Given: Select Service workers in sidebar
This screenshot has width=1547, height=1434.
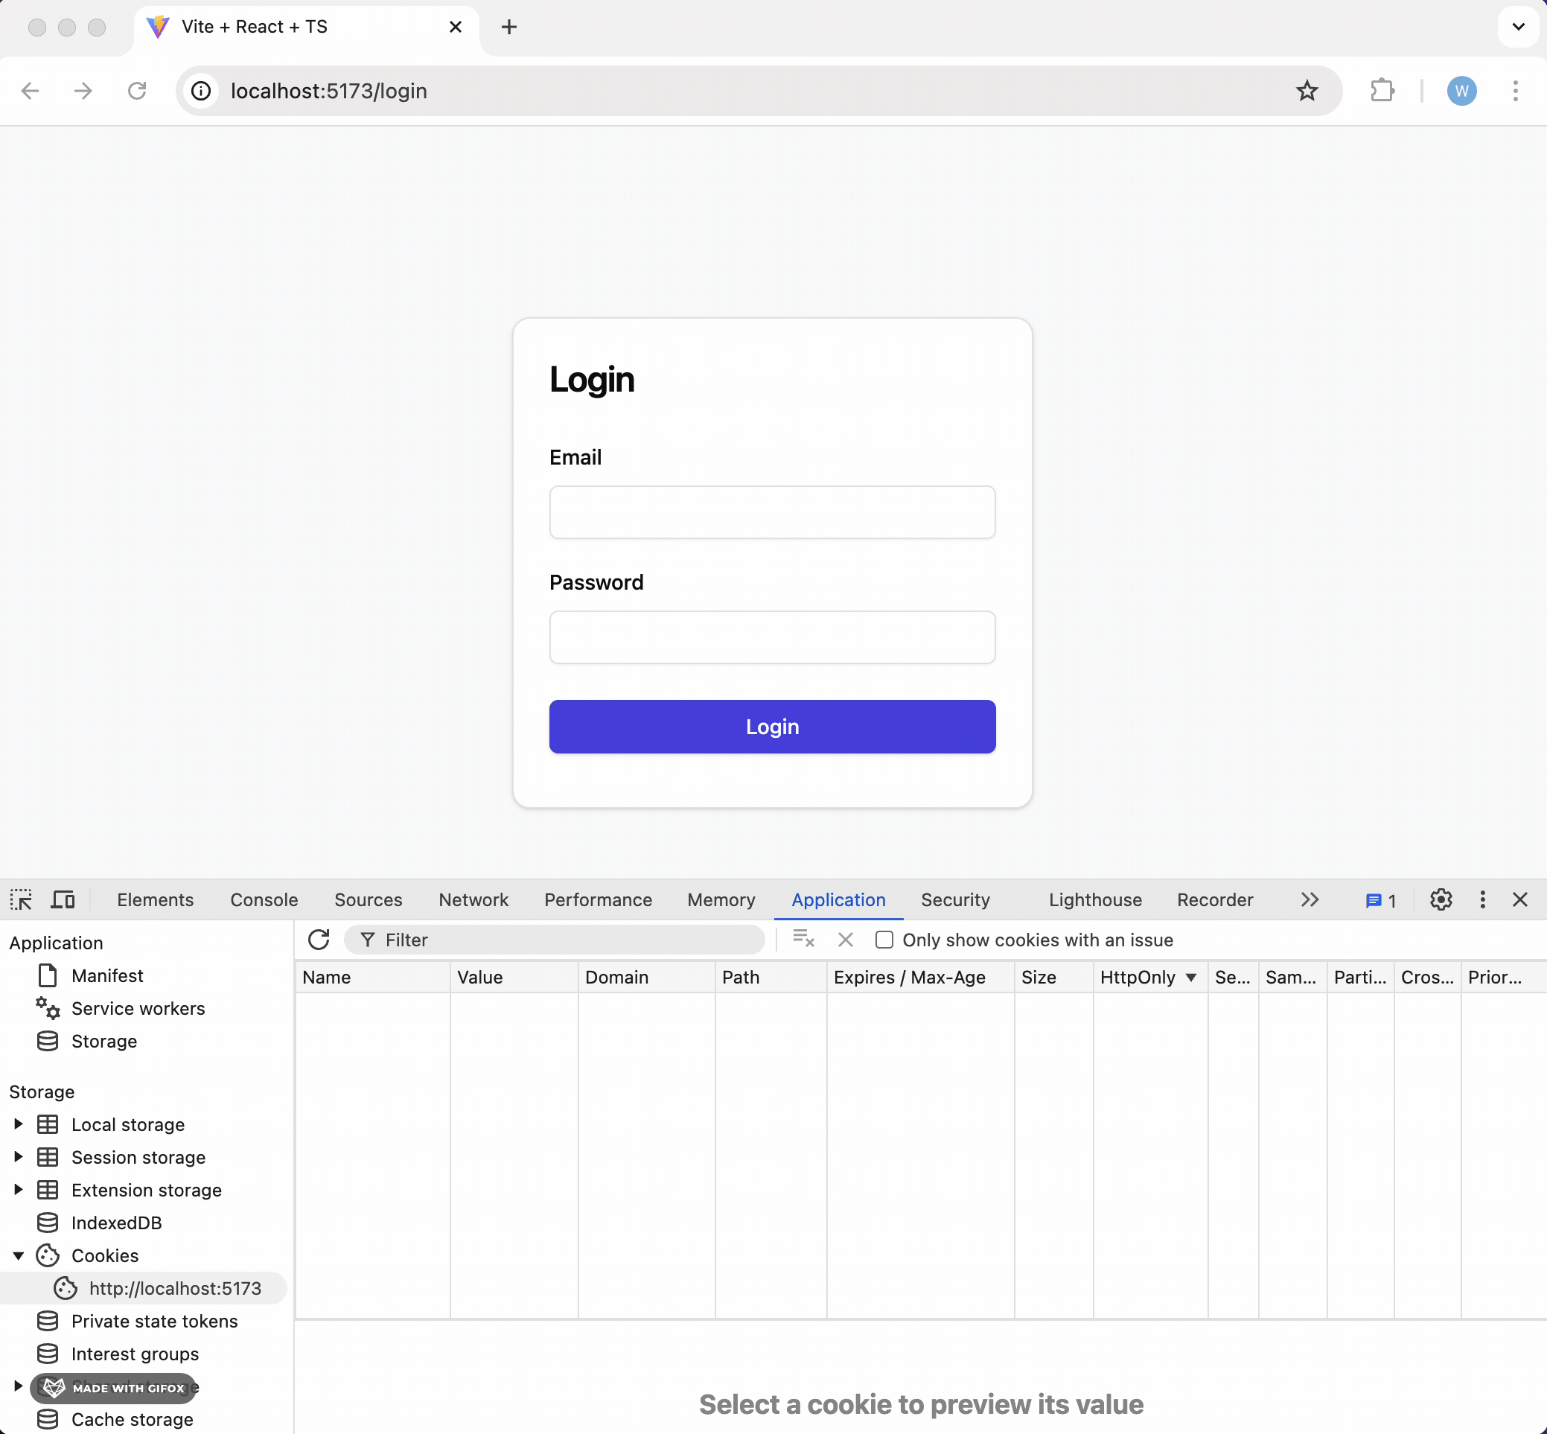Looking at the screenshot, I should (x=137, y=1009).
